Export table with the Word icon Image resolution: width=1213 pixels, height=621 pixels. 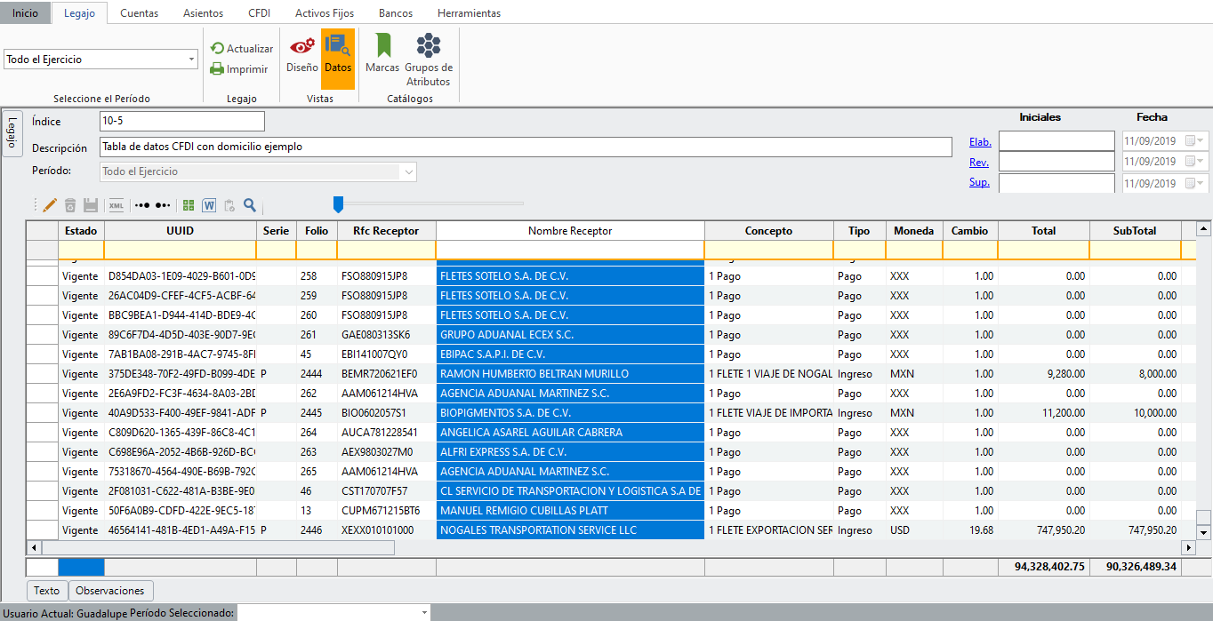209,205
